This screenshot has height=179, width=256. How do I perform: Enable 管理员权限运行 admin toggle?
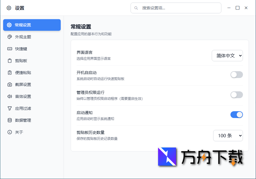coord(236,95)
